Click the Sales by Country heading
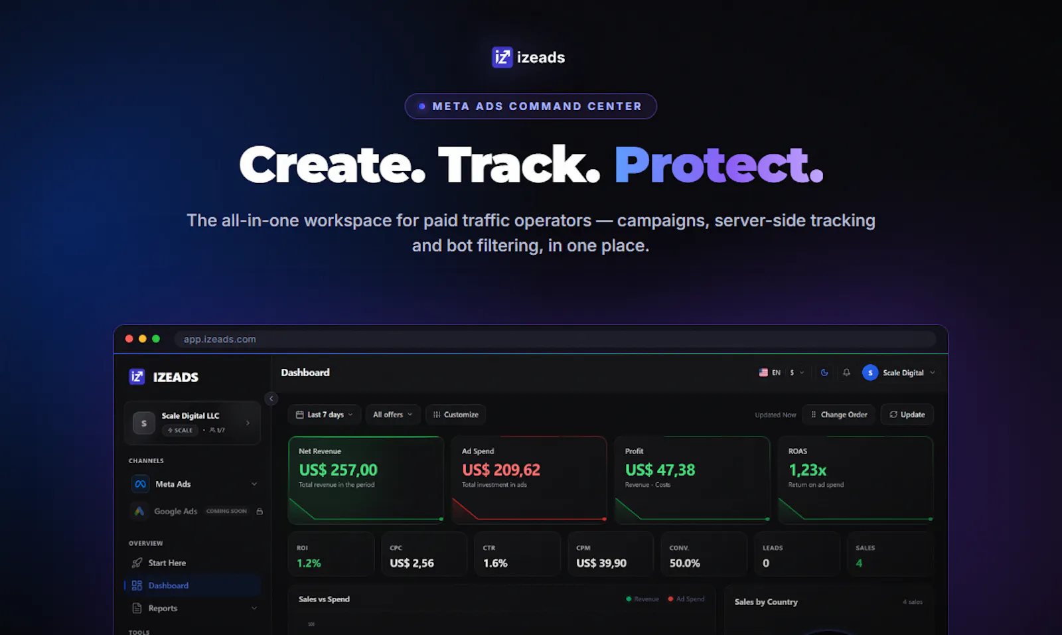Image resolution: width=1062 pixels, height=635 pixels. 766,602
